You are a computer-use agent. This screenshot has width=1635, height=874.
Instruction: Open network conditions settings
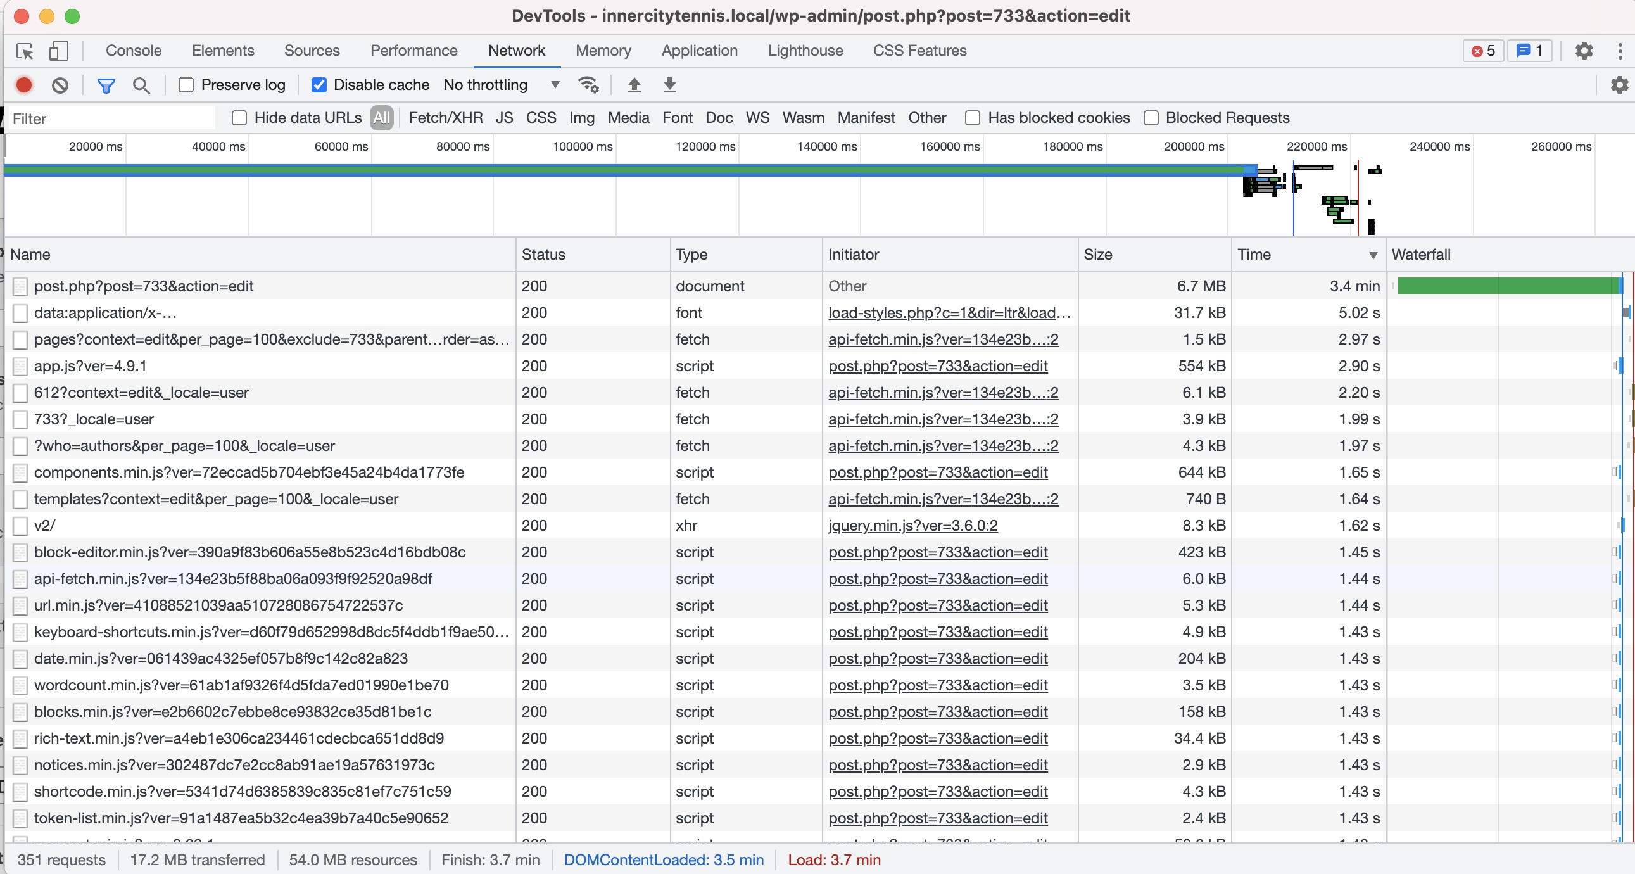[x=589, y=85]
